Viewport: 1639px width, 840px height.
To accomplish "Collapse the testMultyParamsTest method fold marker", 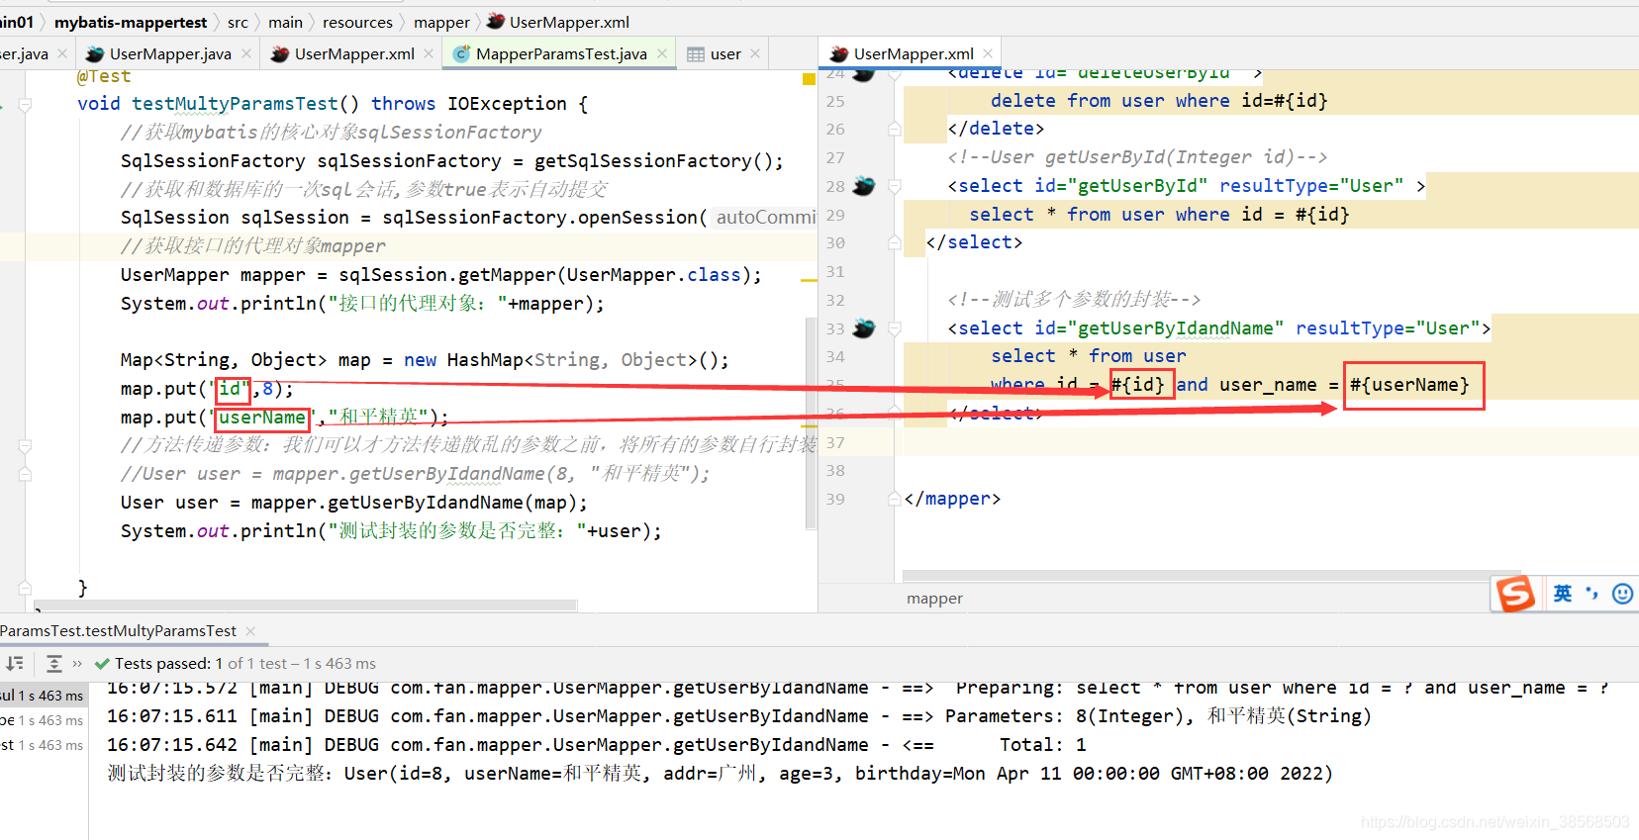I will pyautogui.click(x=26, y=104).
